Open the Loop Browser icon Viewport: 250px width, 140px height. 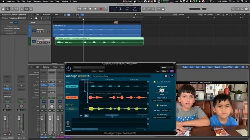pos(242,9)
